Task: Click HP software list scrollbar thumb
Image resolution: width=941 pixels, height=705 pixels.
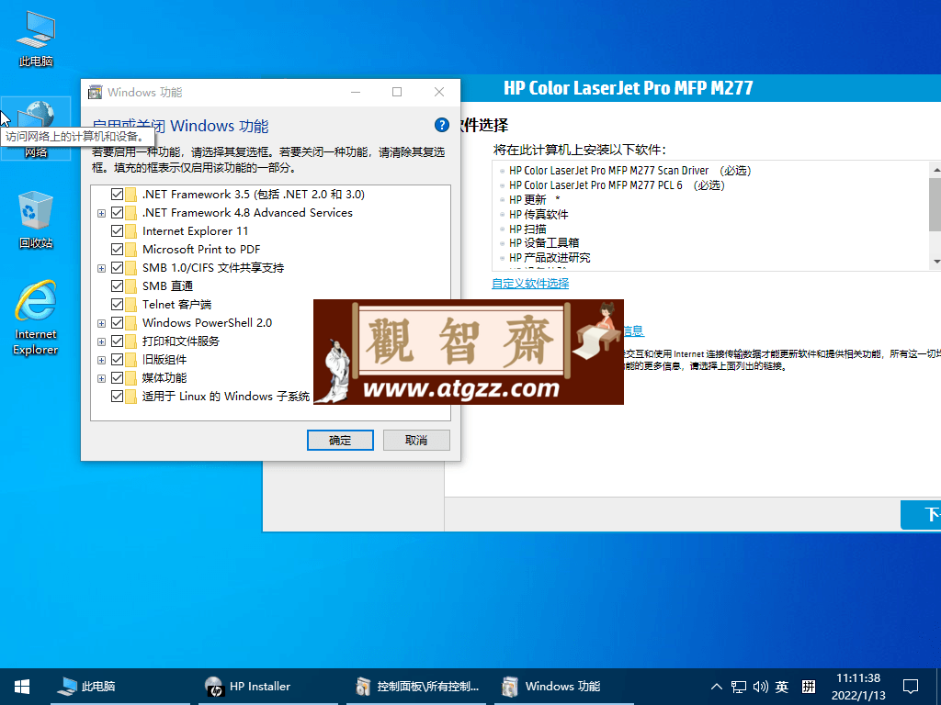Action: tap(935, 204)
